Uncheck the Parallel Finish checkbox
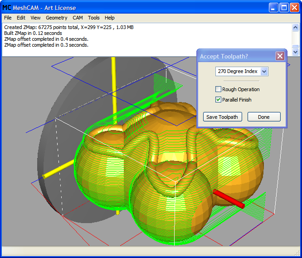 click(218, 100)
